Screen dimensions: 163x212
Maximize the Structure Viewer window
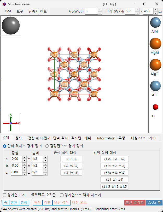coord(145,4)
